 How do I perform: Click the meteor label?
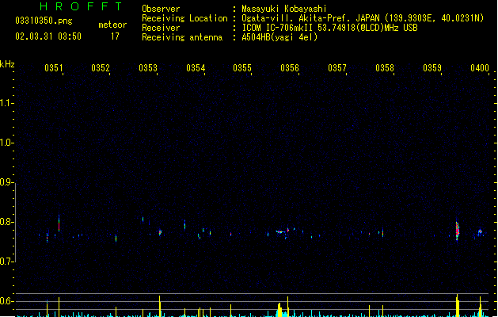112,25
